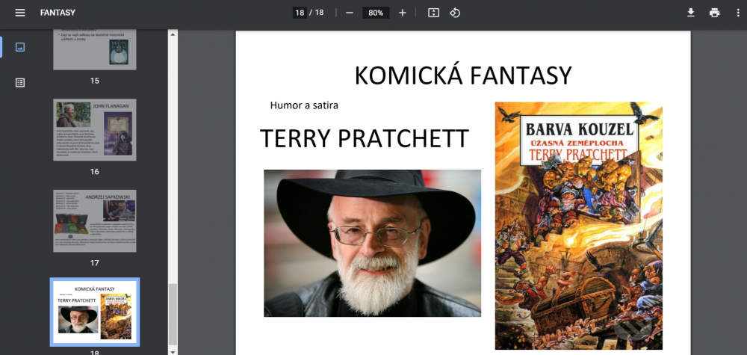Click the zoom out minus button

[x=349, y=13]
